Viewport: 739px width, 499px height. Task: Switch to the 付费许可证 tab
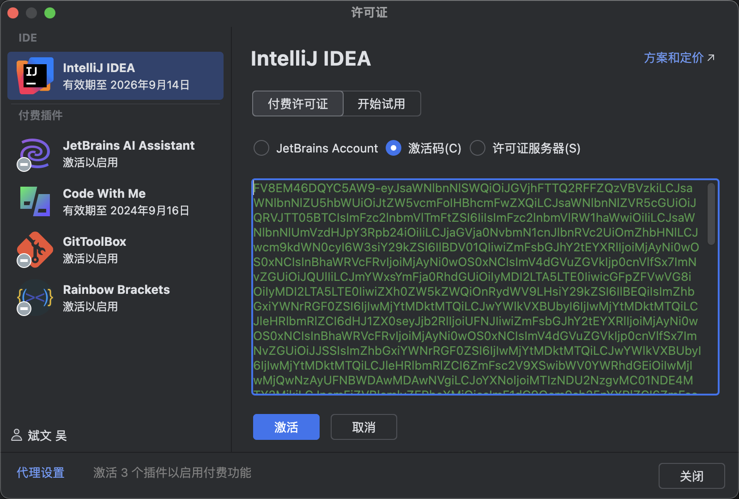298,103
